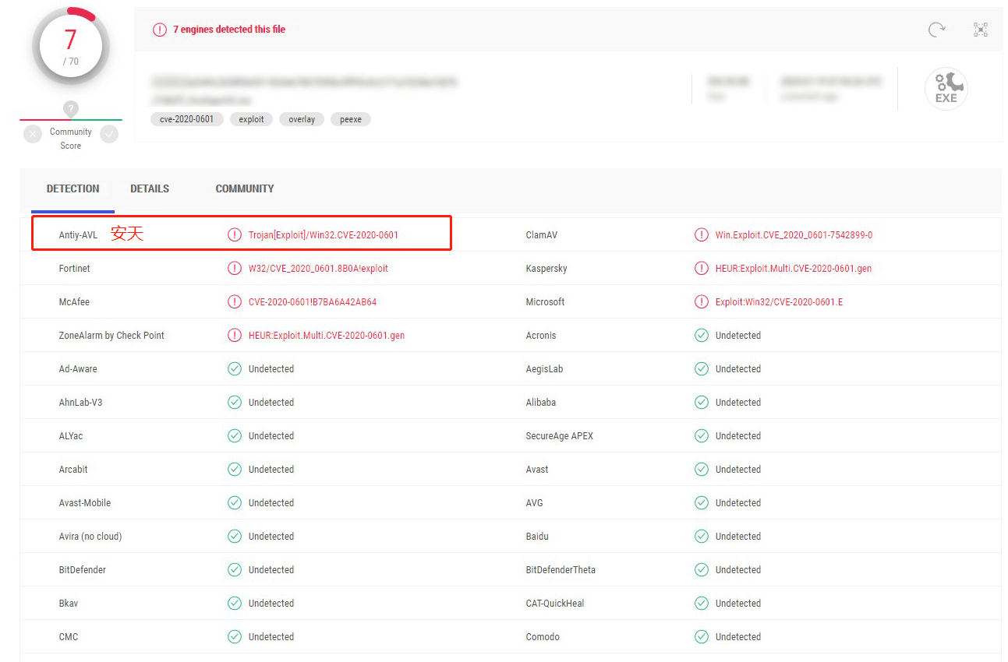
Task: Click the 7/70 detection score gauge
Action: 71,47
